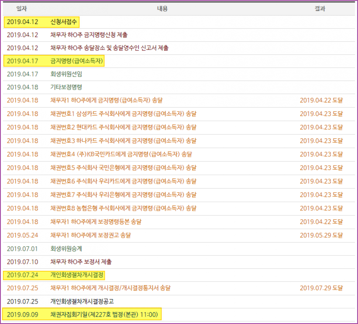Click the 채권번호1 삼성카드 송달 row
This screenshot has height=324, width=358.
click(x=179, y=114)
